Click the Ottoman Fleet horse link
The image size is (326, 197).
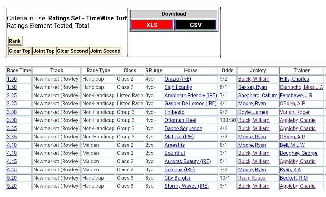tap(180, 120)
